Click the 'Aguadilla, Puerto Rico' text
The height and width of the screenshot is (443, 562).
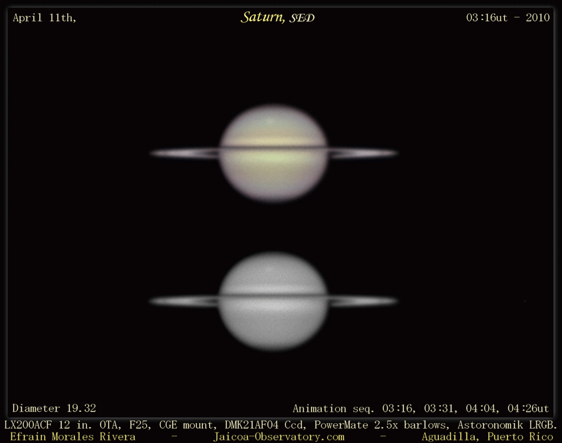coord(488,437)
